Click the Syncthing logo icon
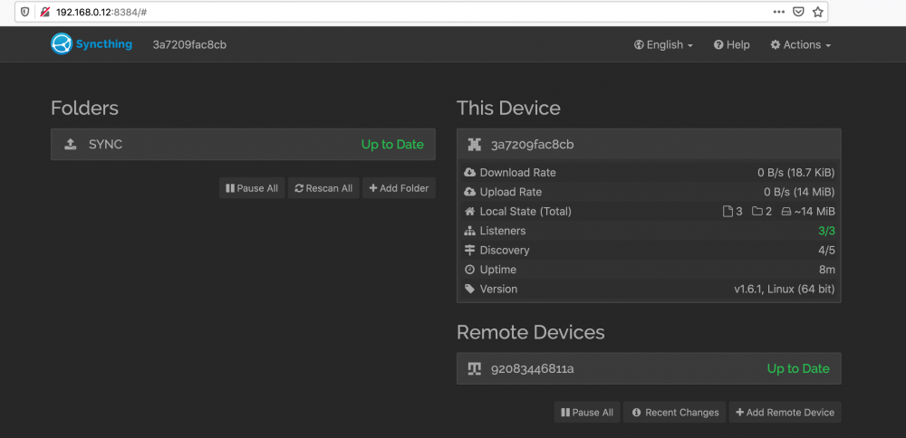 pos(62,43)
